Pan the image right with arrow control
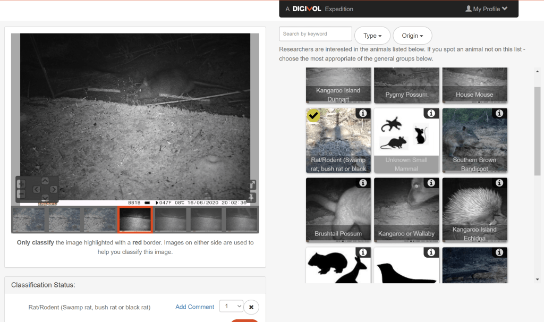Screen dimensions: 544x322 pos(54,189)
